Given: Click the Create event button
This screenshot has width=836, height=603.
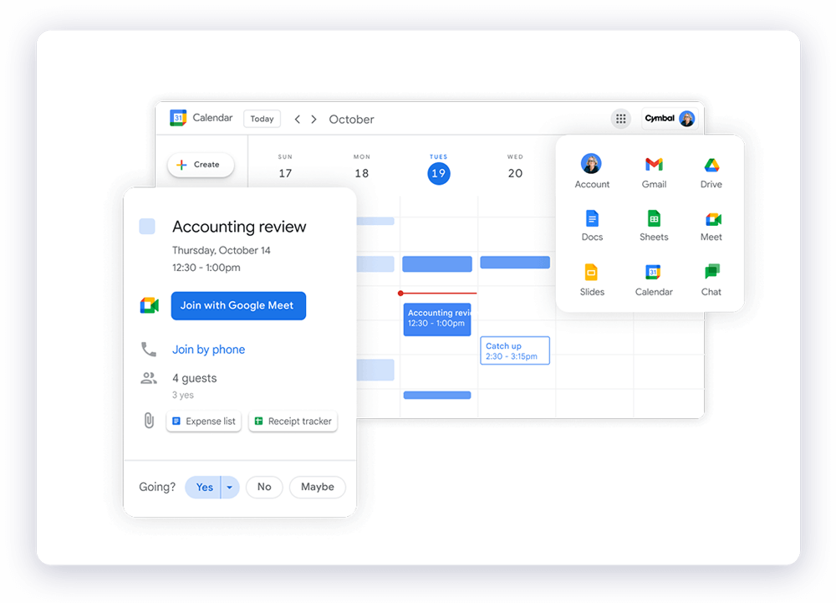Looking at the screenshot, I should [x=201, y=165].
